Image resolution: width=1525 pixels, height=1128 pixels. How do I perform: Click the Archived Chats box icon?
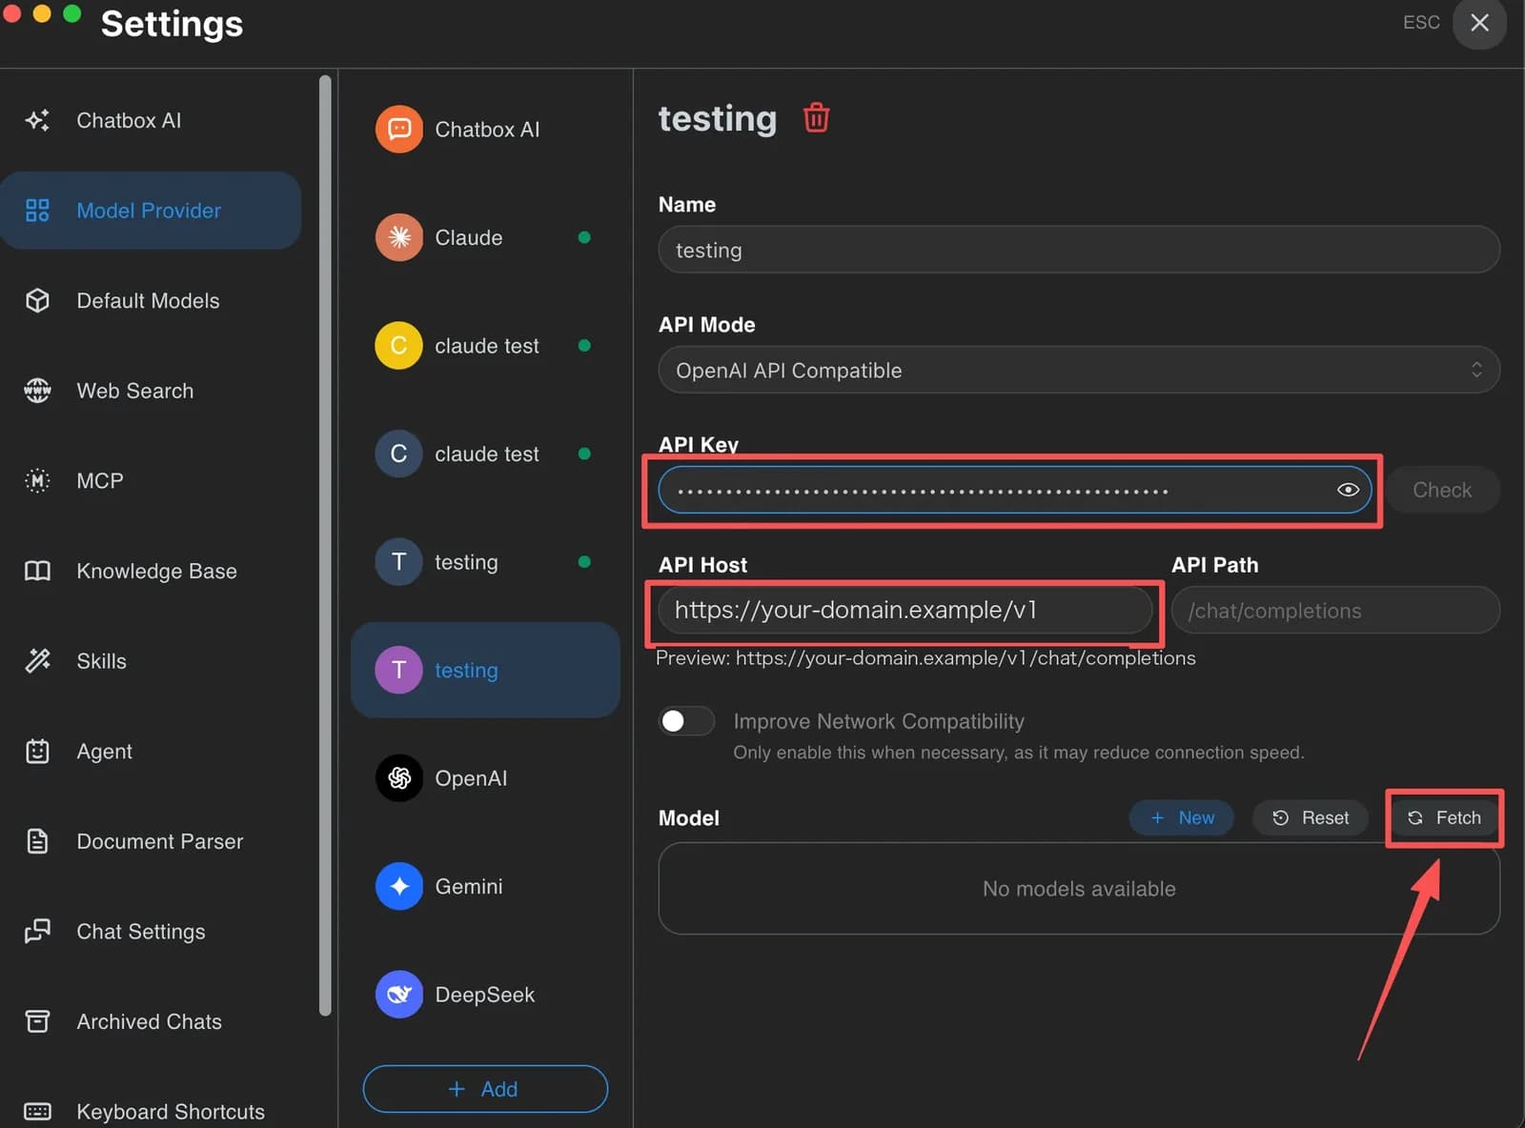click(x=37, y=1021)
